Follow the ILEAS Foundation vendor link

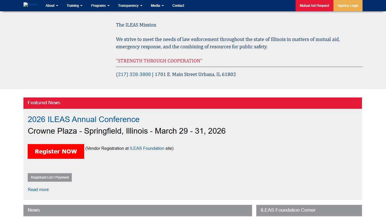point(147,148)
